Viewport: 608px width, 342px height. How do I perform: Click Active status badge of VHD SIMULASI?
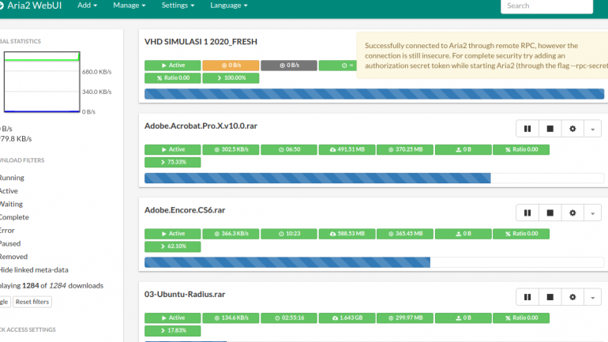tap(173, 65)
